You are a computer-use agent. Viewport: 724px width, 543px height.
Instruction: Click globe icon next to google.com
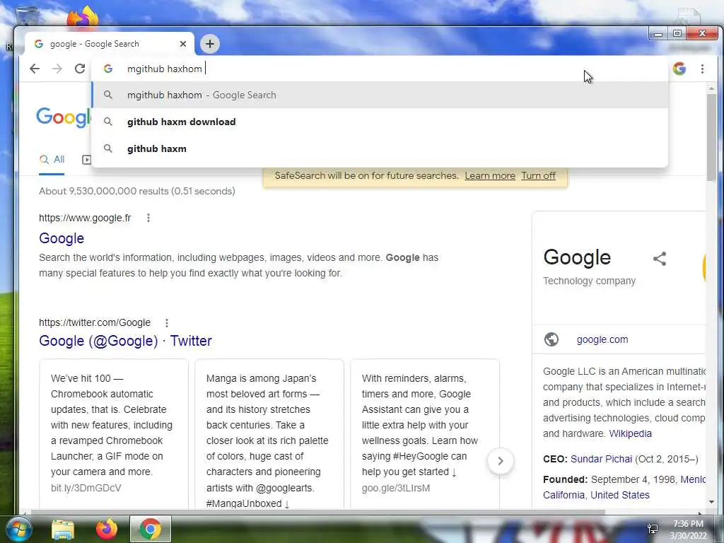point(551,339)
